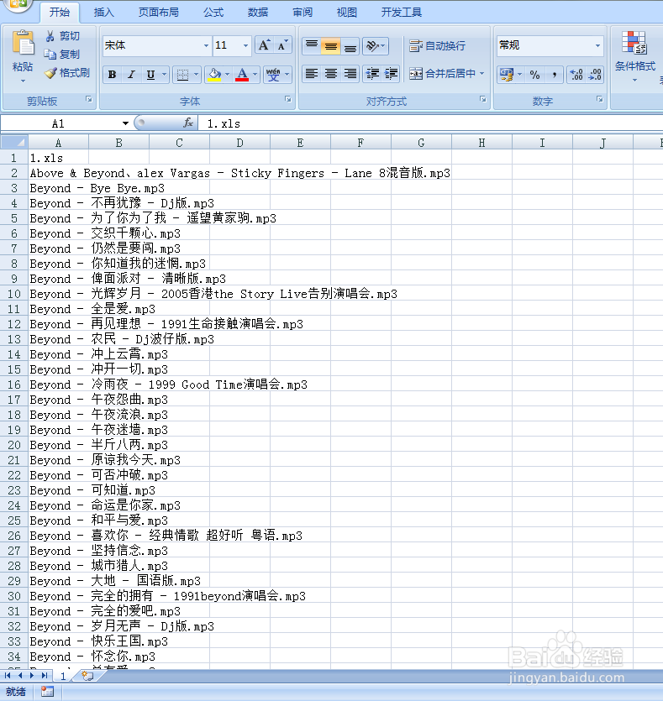Enable Wrap Text (自动换行)
Screen dimensions: 663x701
(x=438, y=45)
